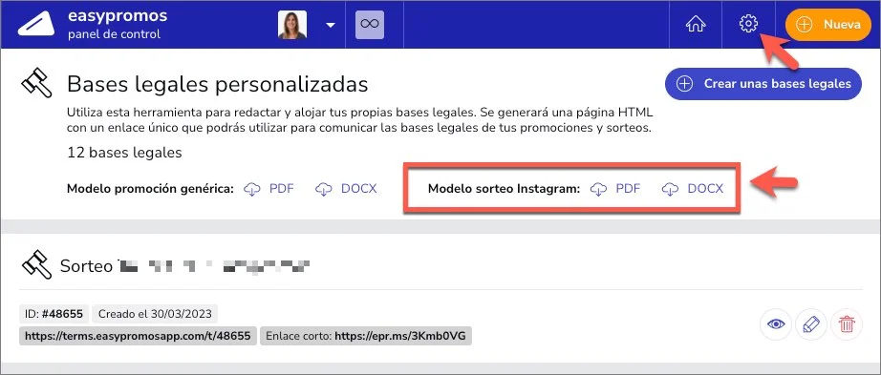Edit Sorteo legal terms with pencil icon
This screenshot has width=881, height=375.
[x=811, y=324]
